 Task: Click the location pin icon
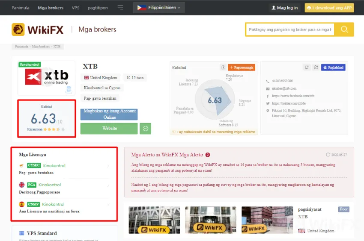point(268,111)
